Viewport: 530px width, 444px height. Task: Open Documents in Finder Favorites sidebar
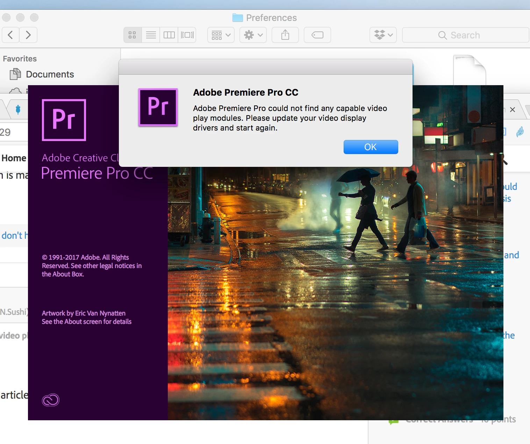pos(42,74)
